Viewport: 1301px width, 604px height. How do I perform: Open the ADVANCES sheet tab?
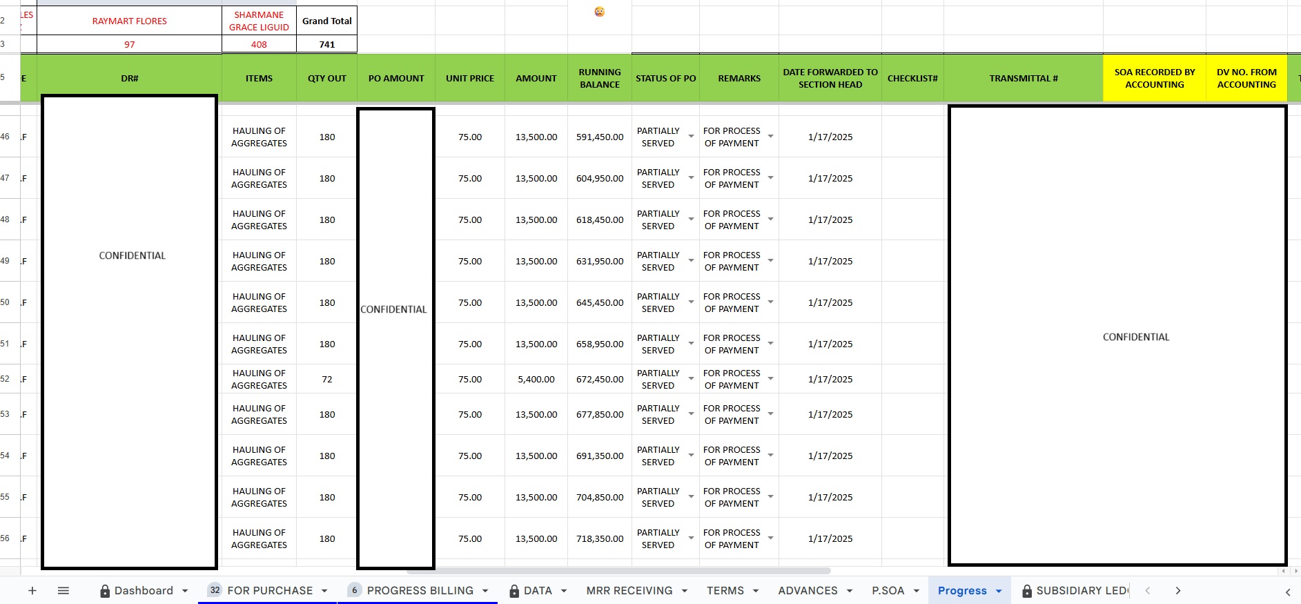click(808, 590)
